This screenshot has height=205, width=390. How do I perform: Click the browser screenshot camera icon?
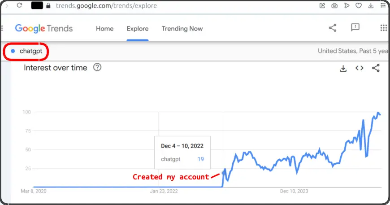pos(334,6)
